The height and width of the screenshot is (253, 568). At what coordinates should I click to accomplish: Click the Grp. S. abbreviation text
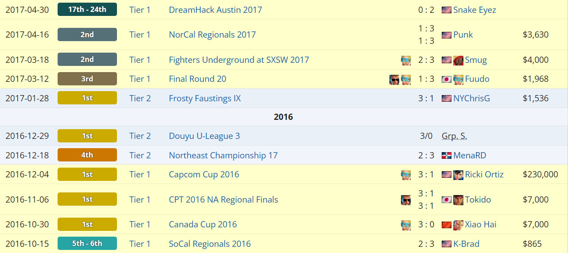[454, 136]
